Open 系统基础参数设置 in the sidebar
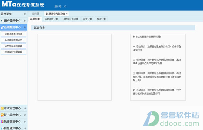Screen dimensions: 203x130 tap(14, 40)
